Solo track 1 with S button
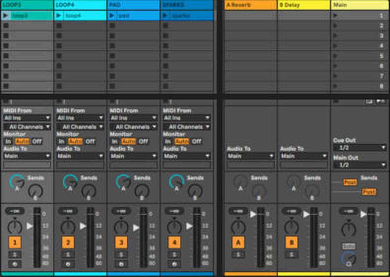390x277 pixels. tap(15, 255)
